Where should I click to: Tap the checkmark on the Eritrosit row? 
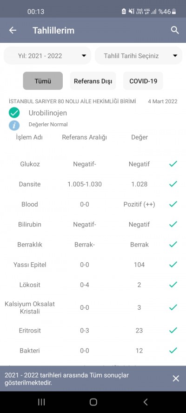[173, 330]
